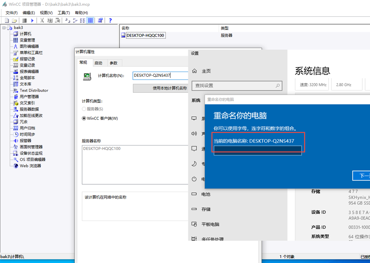The image size is (370, 263).
Task: Open the 工具(T) menu
Action: point(64,13)
